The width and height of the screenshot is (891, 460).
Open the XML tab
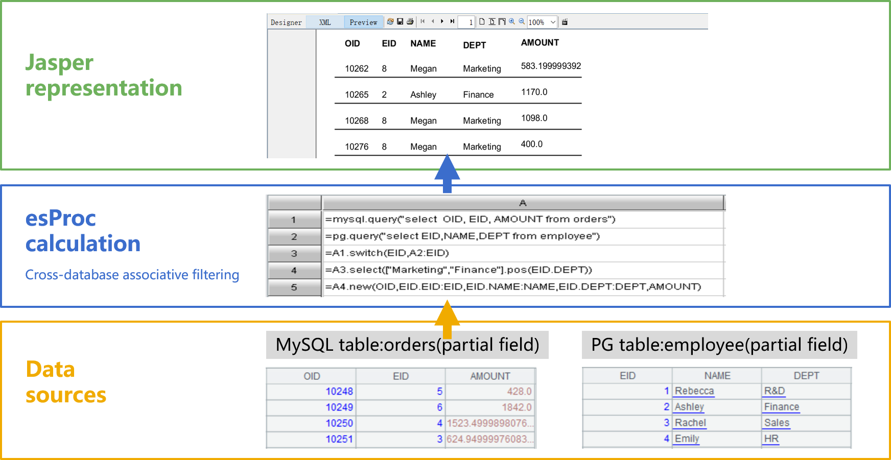(x=325, y=22)
